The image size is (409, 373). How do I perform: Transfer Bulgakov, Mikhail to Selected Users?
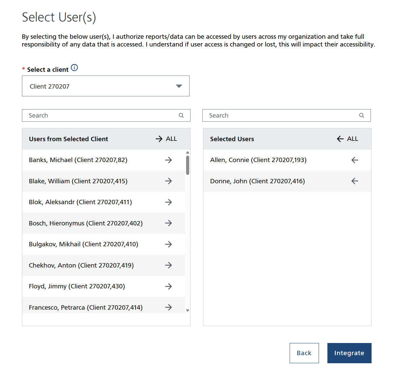click(169, 244)
